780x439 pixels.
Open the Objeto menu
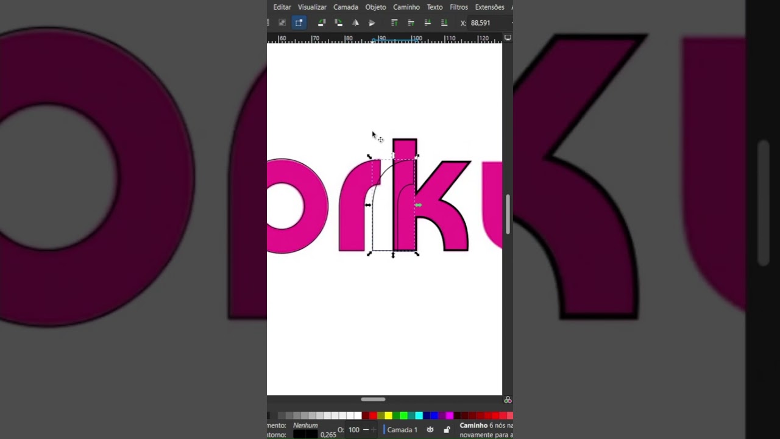375,7
